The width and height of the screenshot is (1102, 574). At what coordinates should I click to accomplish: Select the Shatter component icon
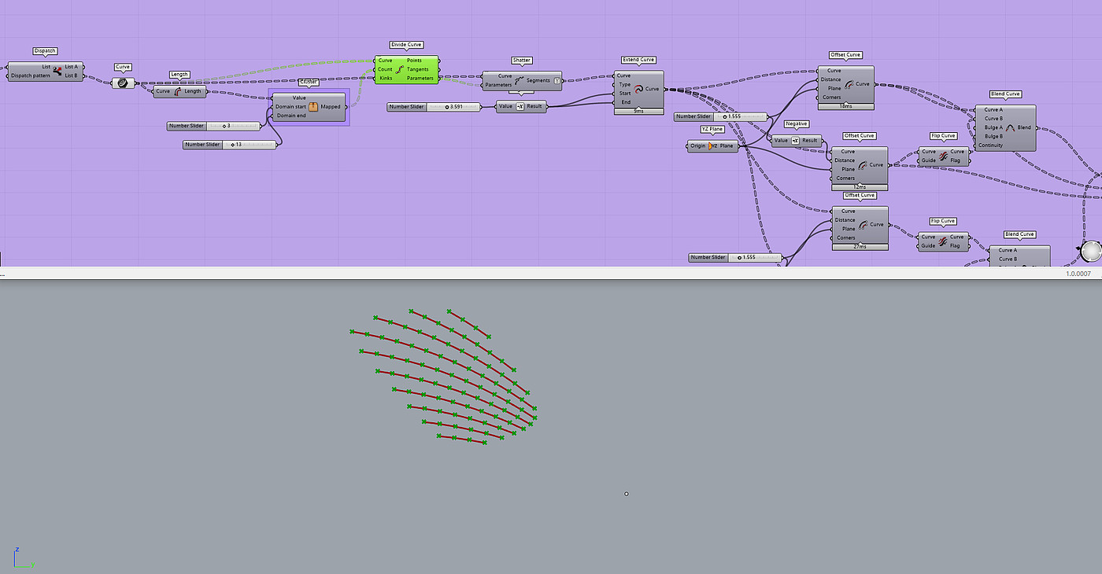coord(519,80)
